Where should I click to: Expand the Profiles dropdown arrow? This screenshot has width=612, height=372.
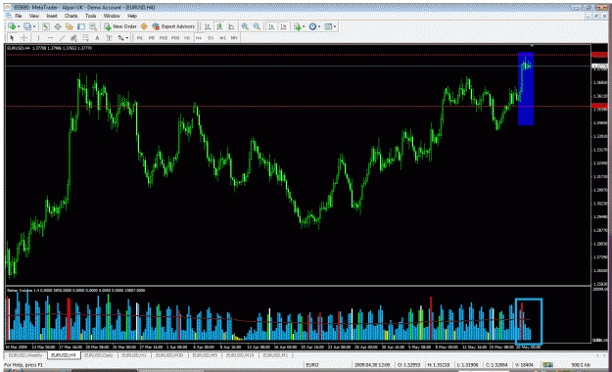[x=34, y=26]
